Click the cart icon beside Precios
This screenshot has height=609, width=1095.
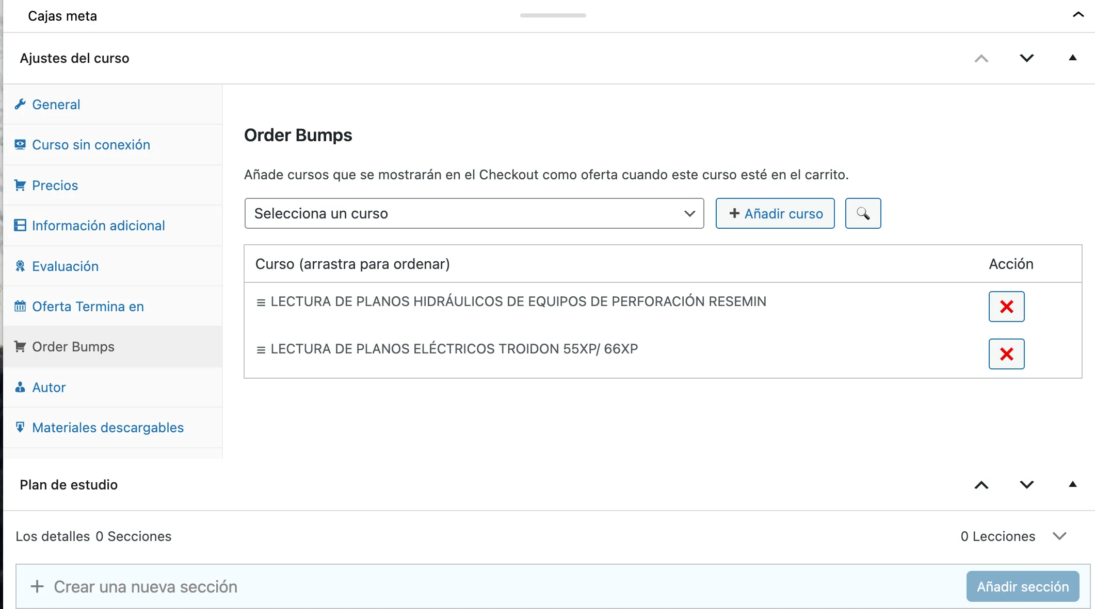click(20, 185)
